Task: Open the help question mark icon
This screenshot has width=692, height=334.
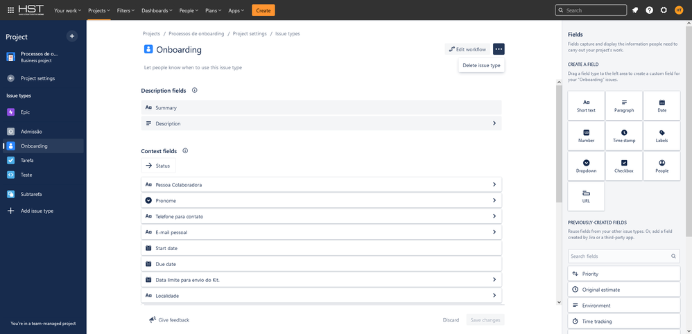Action: 649,10
